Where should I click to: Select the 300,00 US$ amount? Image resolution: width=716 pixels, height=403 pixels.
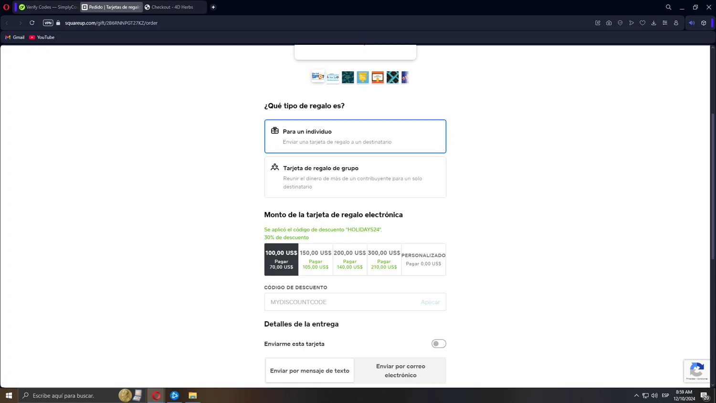pyautogui.click(x=384, y=259)
